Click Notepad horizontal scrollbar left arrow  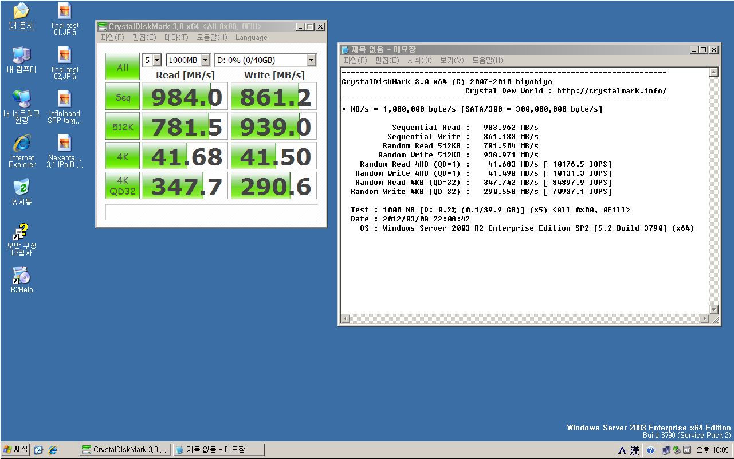(x=346, y=319)
